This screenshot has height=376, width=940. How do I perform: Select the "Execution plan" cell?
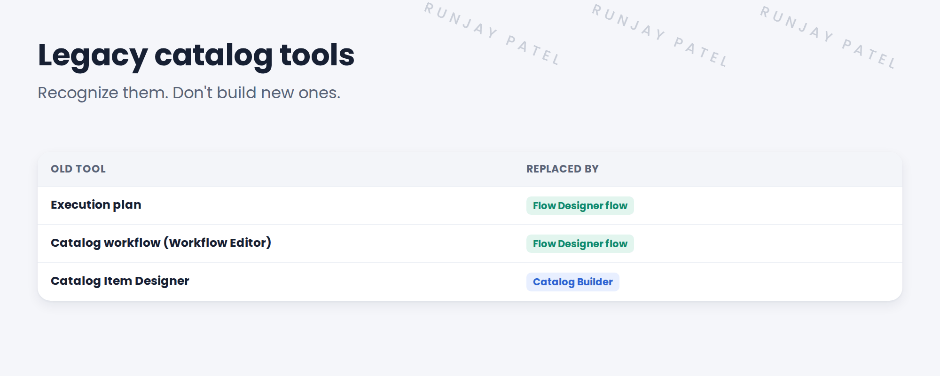96,205
